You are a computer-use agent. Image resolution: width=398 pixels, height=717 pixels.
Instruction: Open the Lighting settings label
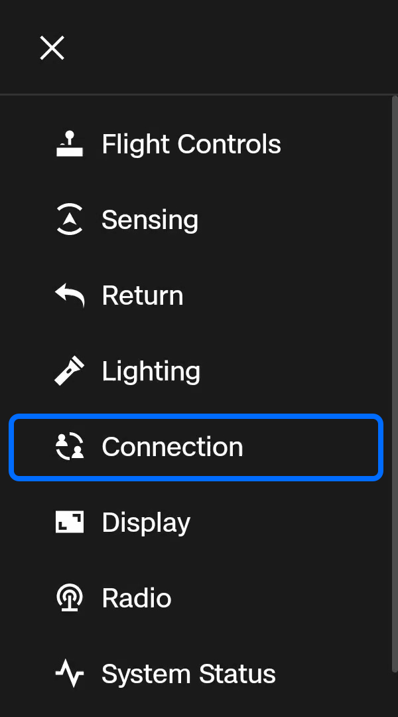[x=151, y=371]
